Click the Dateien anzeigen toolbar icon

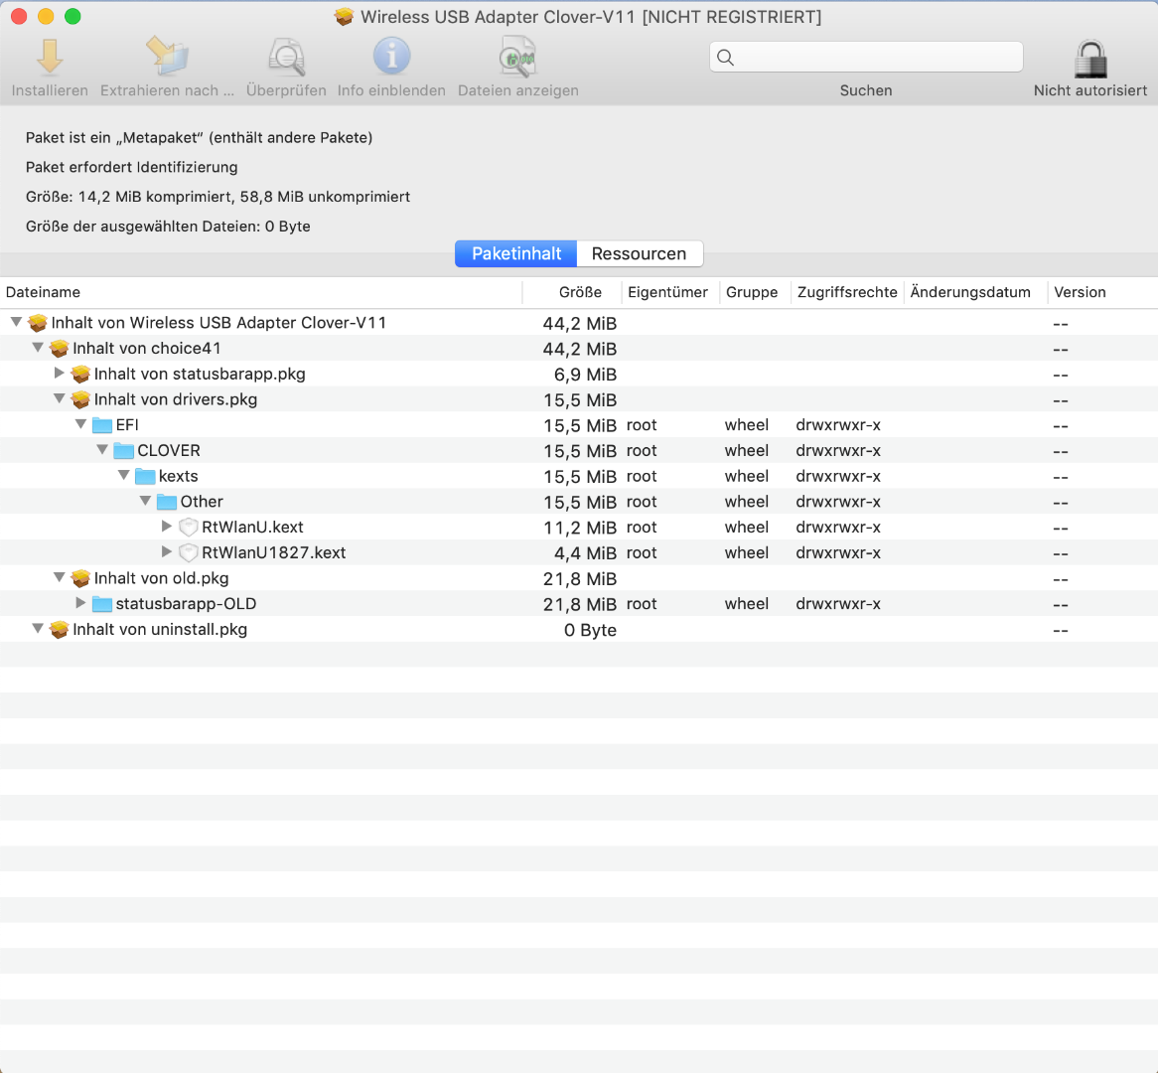[517, 58]
